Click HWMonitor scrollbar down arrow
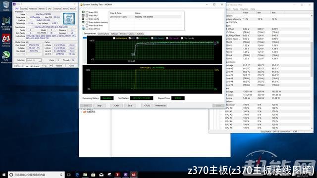Image resolution: width=317 pixels, height=178 pixels. click(x=312, y=128)
